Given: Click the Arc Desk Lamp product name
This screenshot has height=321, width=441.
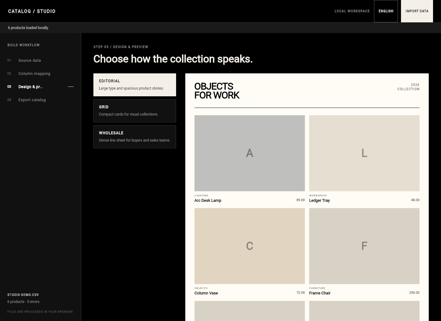Looking at the screenshot, I should 208,201.
